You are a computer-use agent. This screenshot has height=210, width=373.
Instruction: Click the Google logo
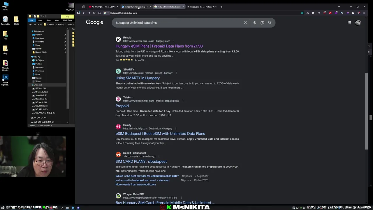(94, 23)
